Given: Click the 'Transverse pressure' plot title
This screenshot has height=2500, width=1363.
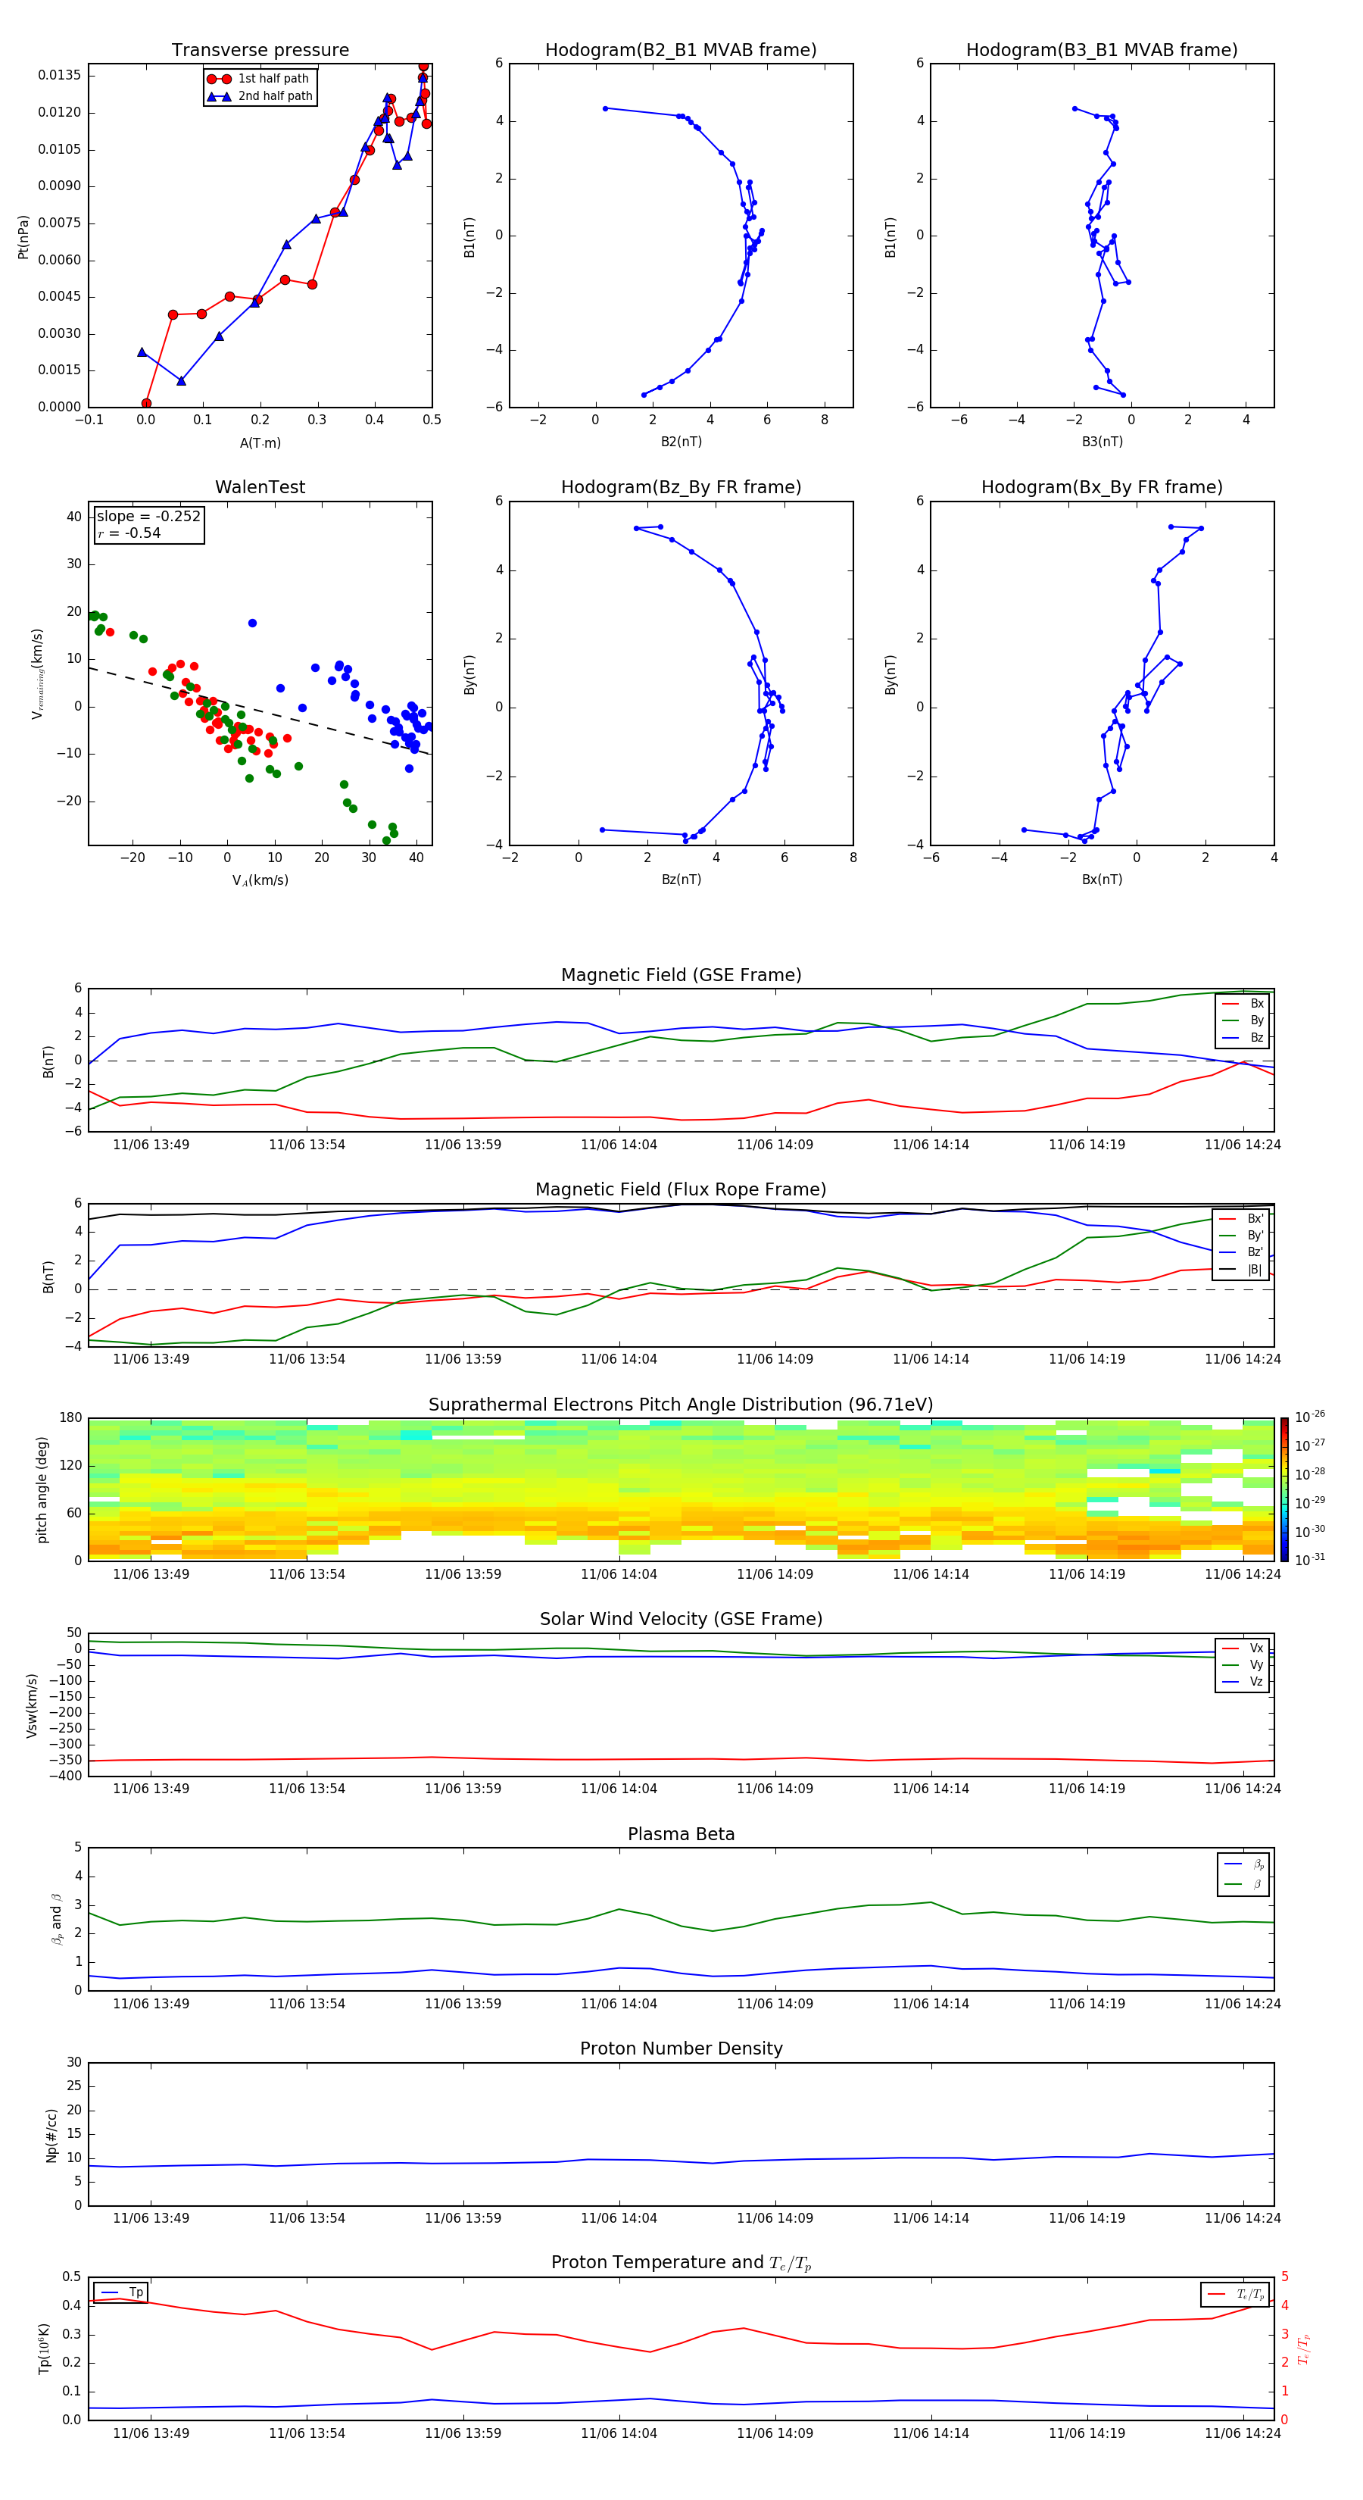Looking at the screenshot, I should point(260,51).
